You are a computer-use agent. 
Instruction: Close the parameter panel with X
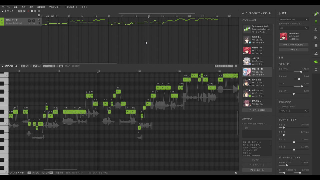(x=236, y=173)
